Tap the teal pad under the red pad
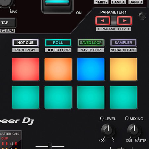This screenshot has width=149, height=149. click(25, 97)
